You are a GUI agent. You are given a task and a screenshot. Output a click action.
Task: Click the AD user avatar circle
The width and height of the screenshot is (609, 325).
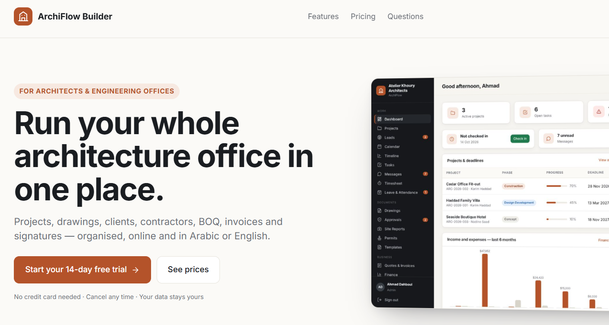[x=380, y=287]
